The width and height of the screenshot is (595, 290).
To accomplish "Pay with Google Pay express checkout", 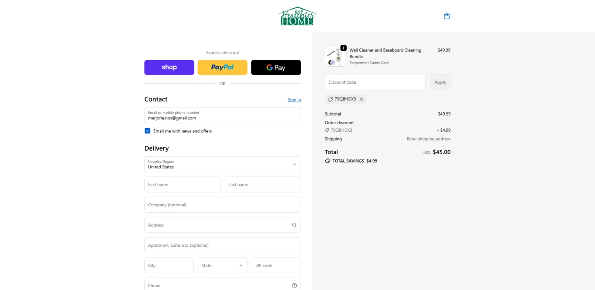I will pos(276,67).
